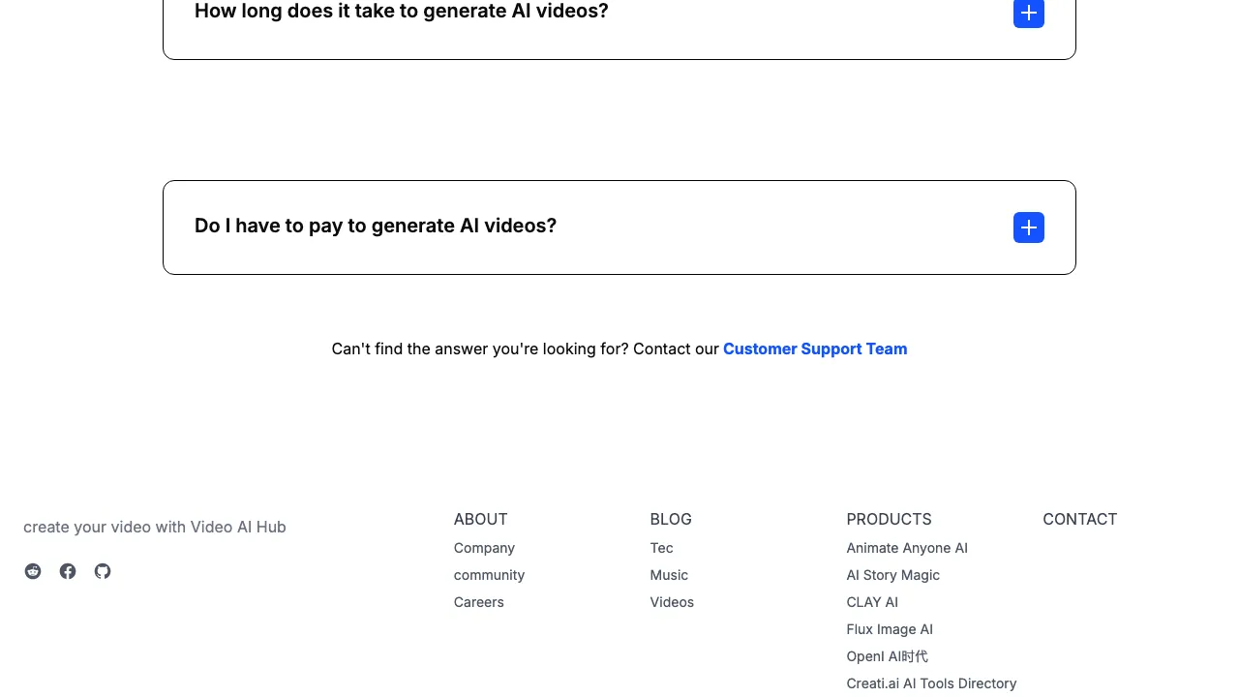This screenshot has height=697, width=1239.
Task: Open the Facebook social icon
Action: (68, 571)
